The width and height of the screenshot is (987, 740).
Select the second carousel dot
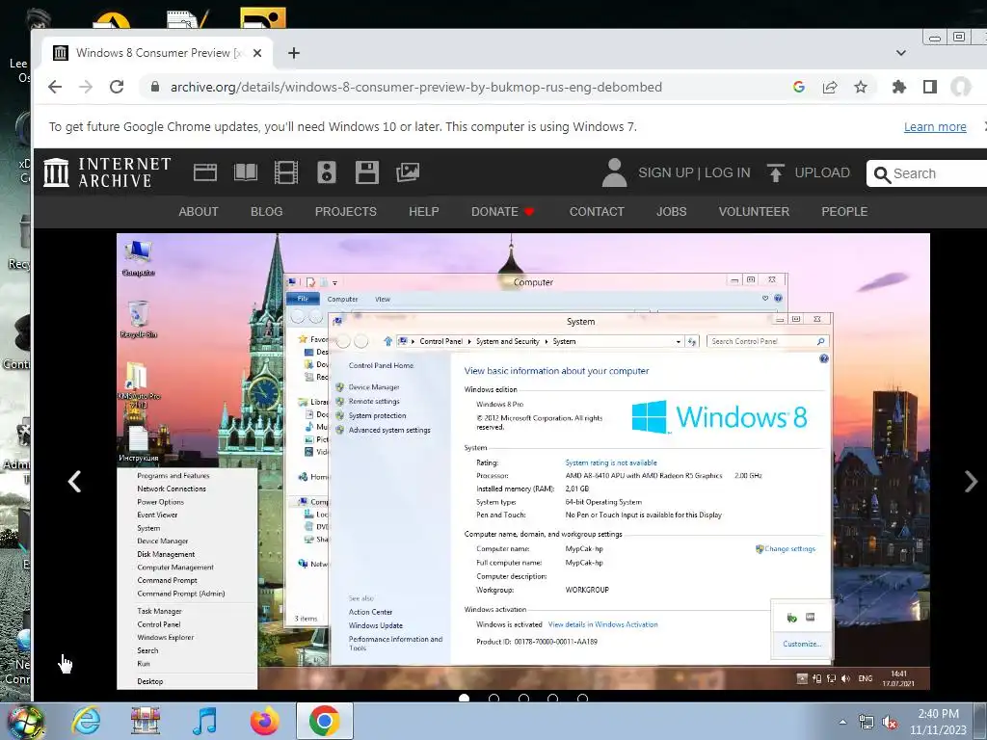coord(494,698)
